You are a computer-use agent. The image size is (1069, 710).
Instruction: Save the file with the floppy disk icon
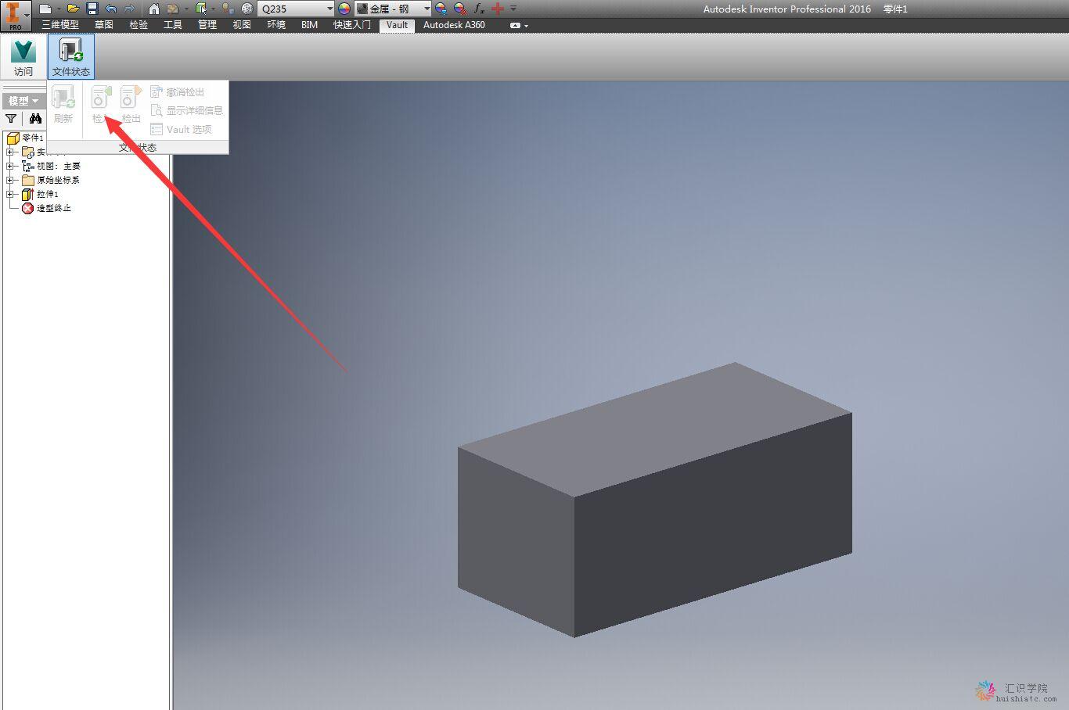coord(92,9)
